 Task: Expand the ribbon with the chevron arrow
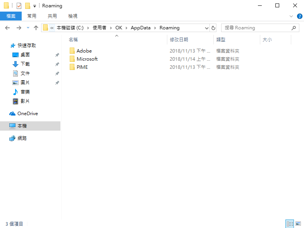[292, 16]
